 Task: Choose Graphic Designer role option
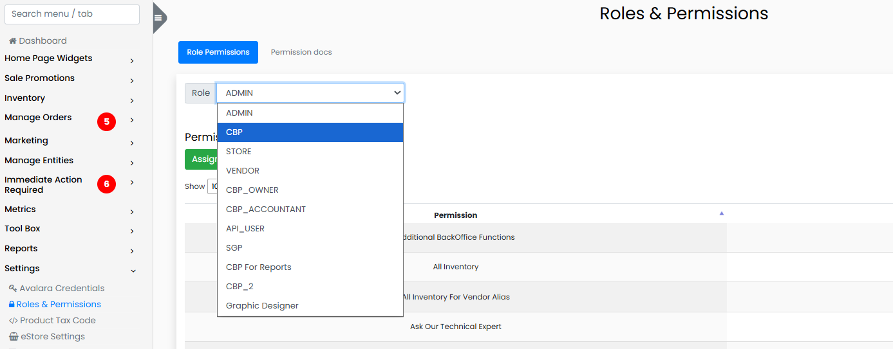pyautogui.click(x=310, y=306)
